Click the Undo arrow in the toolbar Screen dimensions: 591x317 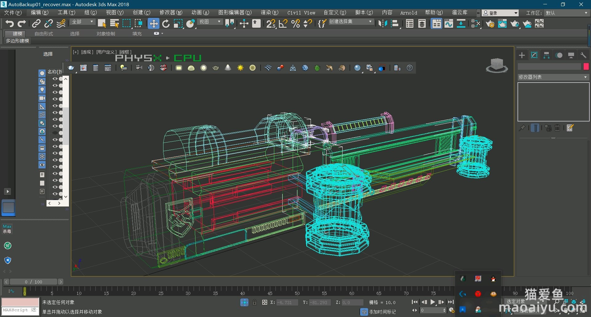pos(10,24)
